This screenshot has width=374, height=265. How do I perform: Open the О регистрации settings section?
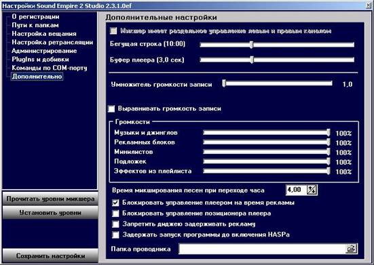(x=35, y=17)
